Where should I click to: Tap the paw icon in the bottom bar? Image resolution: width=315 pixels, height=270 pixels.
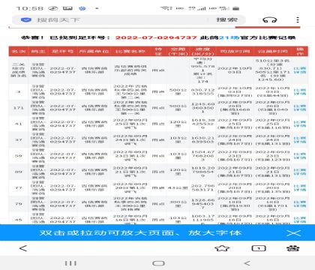(x=292, y=248)
